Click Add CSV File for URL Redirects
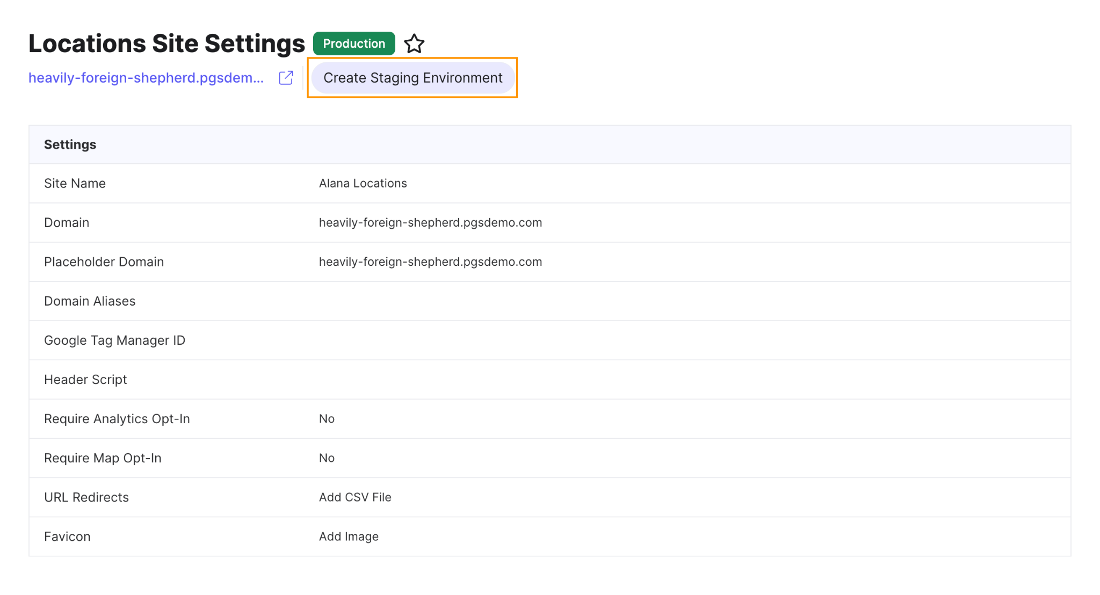Viewport: 1100px width, 595px height. pos(355,497)
